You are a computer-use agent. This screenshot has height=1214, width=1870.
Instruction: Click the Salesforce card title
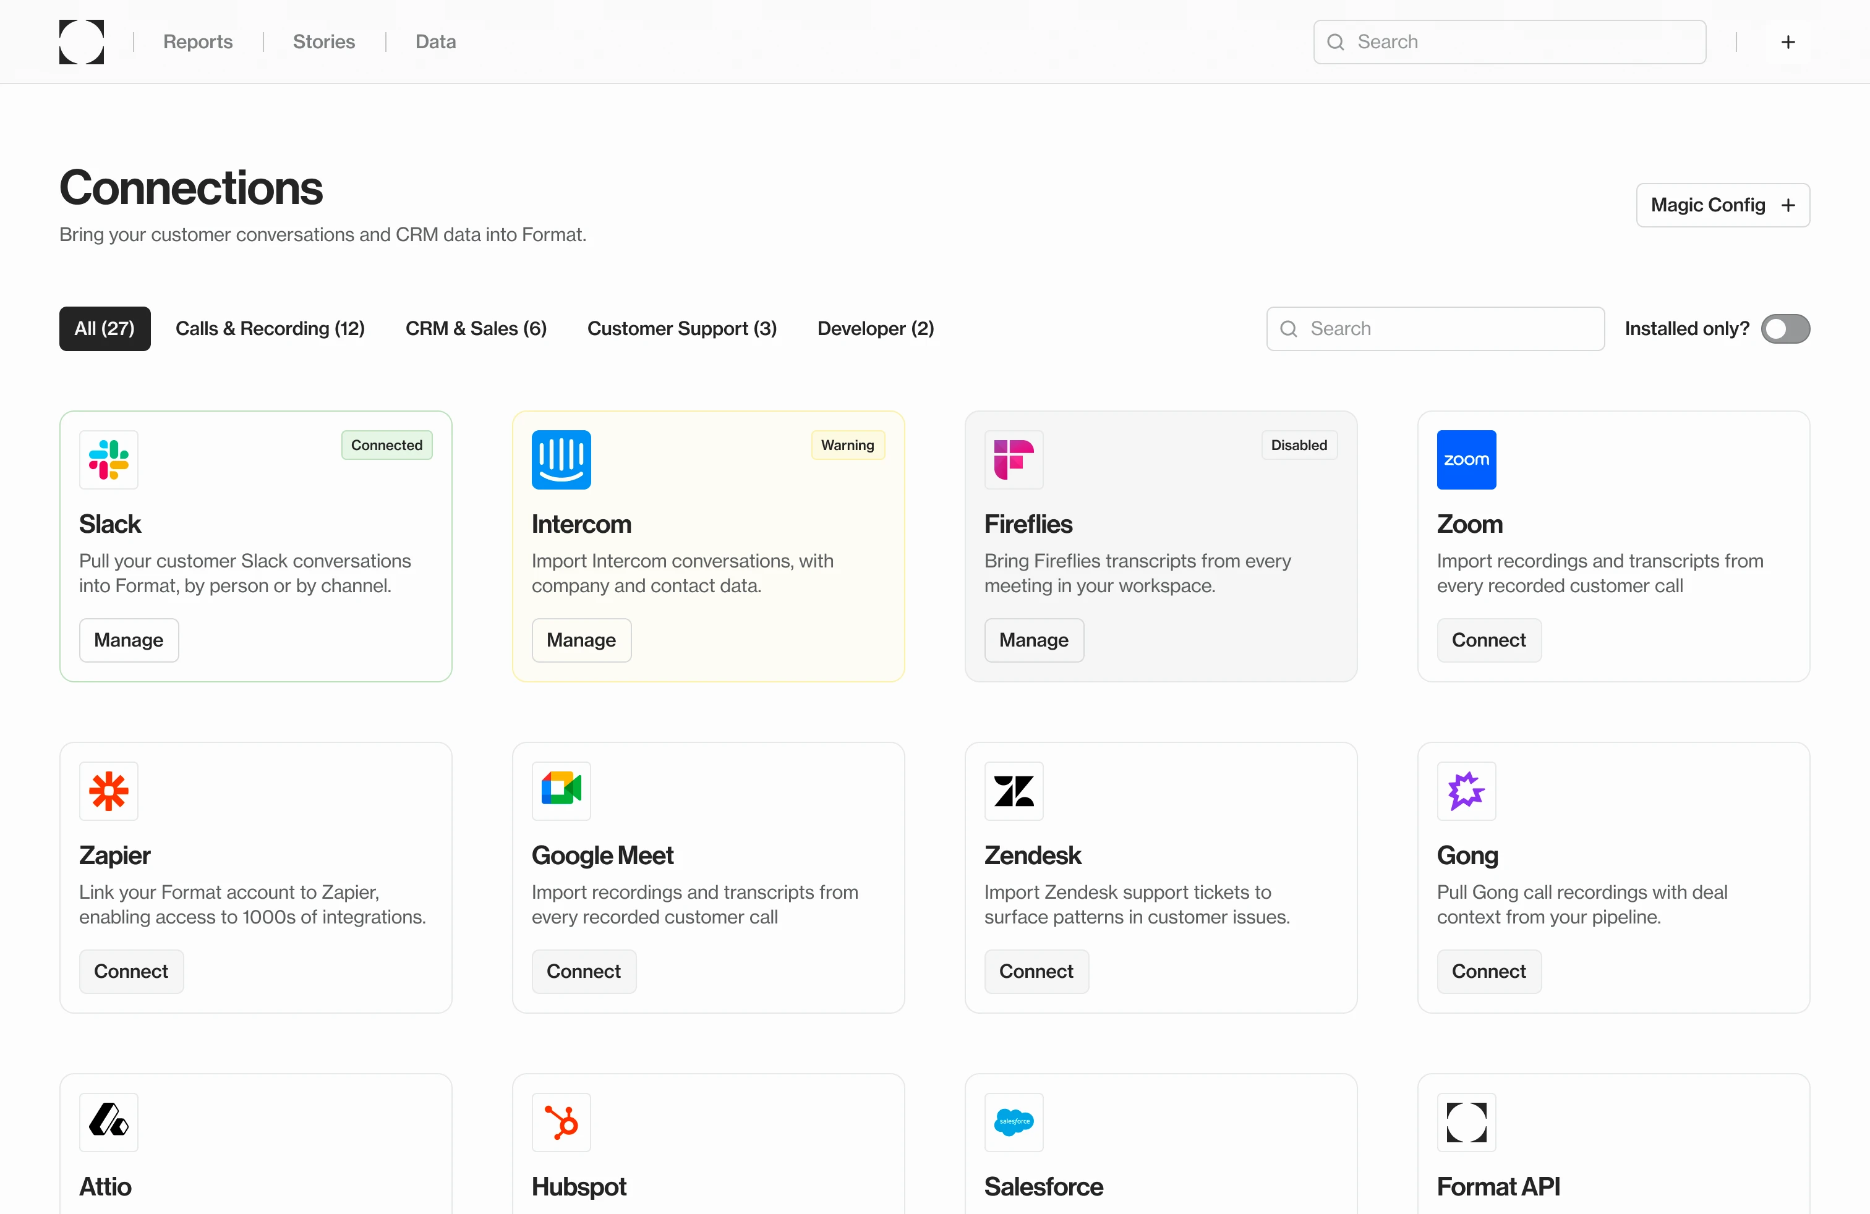(x=1043, y=1187)
